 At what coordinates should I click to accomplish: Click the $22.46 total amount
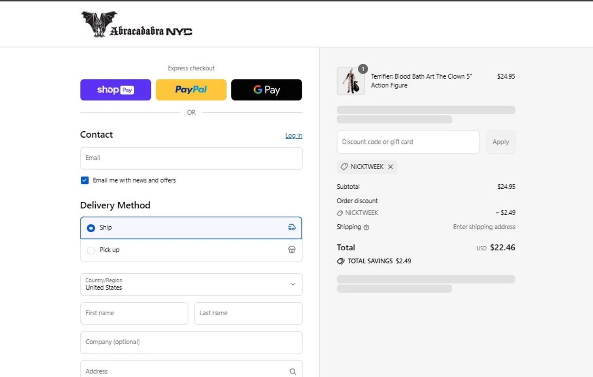click(x=502, y=248)
